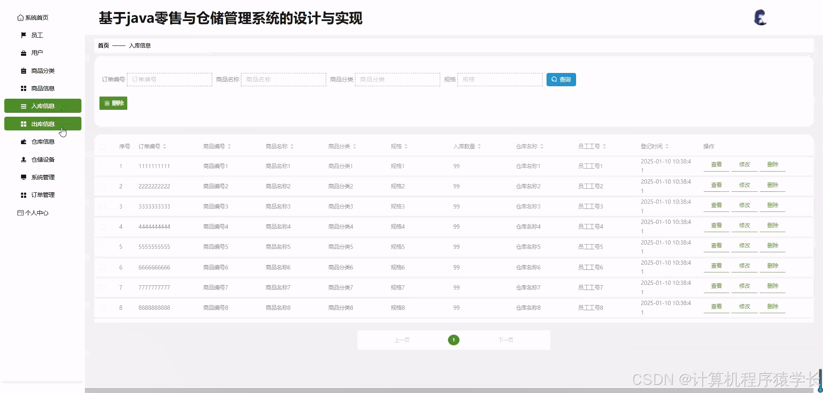Viewport: 823px width, 393px height.
Task: Sort by 入库数量 column arrows
Action: (479, 146)
